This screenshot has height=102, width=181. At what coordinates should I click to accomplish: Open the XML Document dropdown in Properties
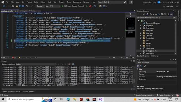pos(156,63)
